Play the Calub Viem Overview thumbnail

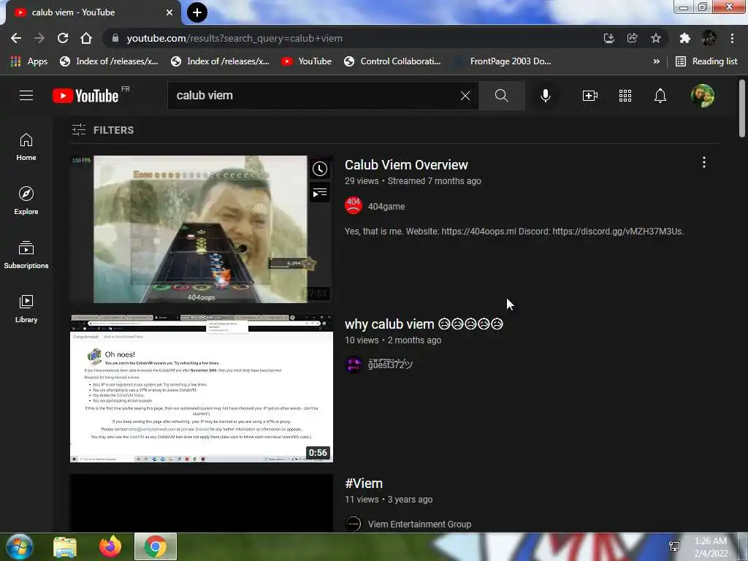(x=202, y=229)
